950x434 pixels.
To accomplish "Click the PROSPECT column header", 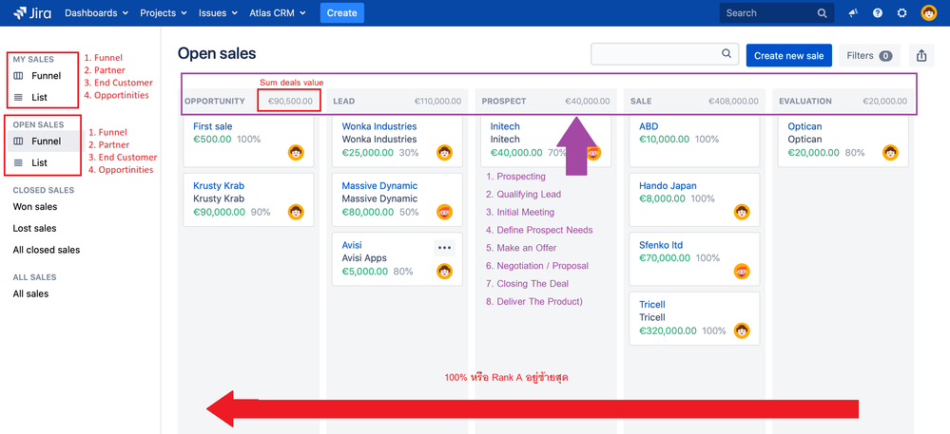I will (504, 101).
